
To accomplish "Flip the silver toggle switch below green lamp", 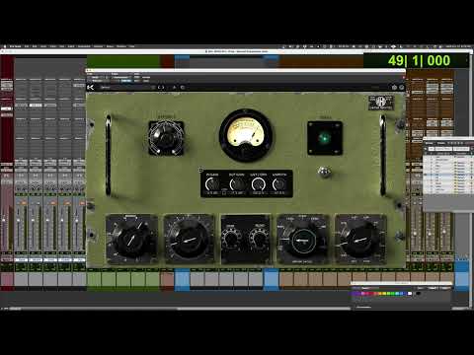I will 325,172.
